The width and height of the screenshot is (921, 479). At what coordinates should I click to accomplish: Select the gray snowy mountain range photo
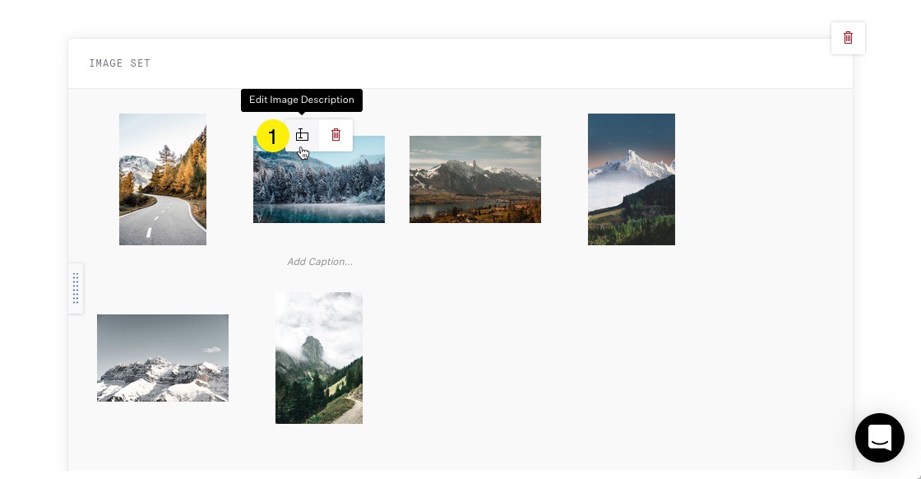click(163, 358)
